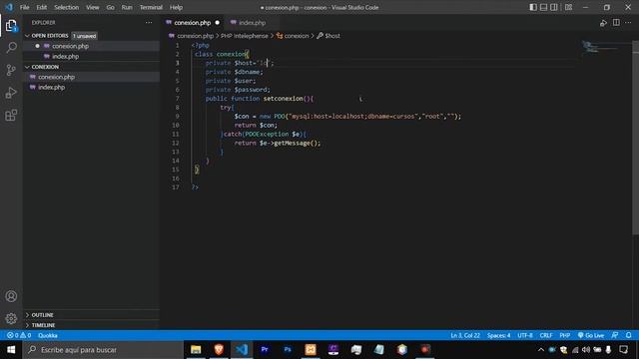Click the Go Live status bar button
Image resolution: width=639 pixels, height=359 pixels.
tap(590, 335)
